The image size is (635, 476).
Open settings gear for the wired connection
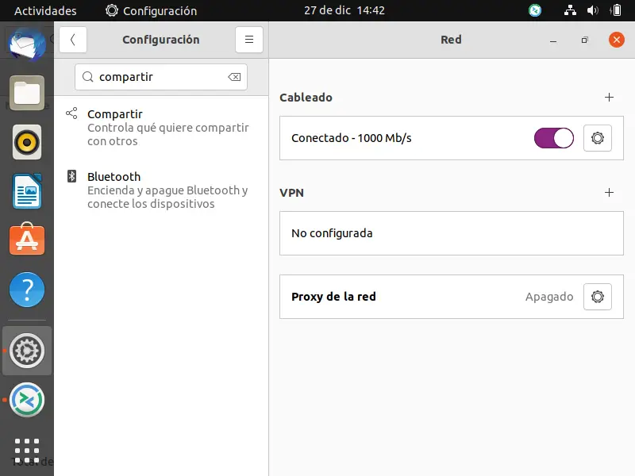click(x=597, y=137)
